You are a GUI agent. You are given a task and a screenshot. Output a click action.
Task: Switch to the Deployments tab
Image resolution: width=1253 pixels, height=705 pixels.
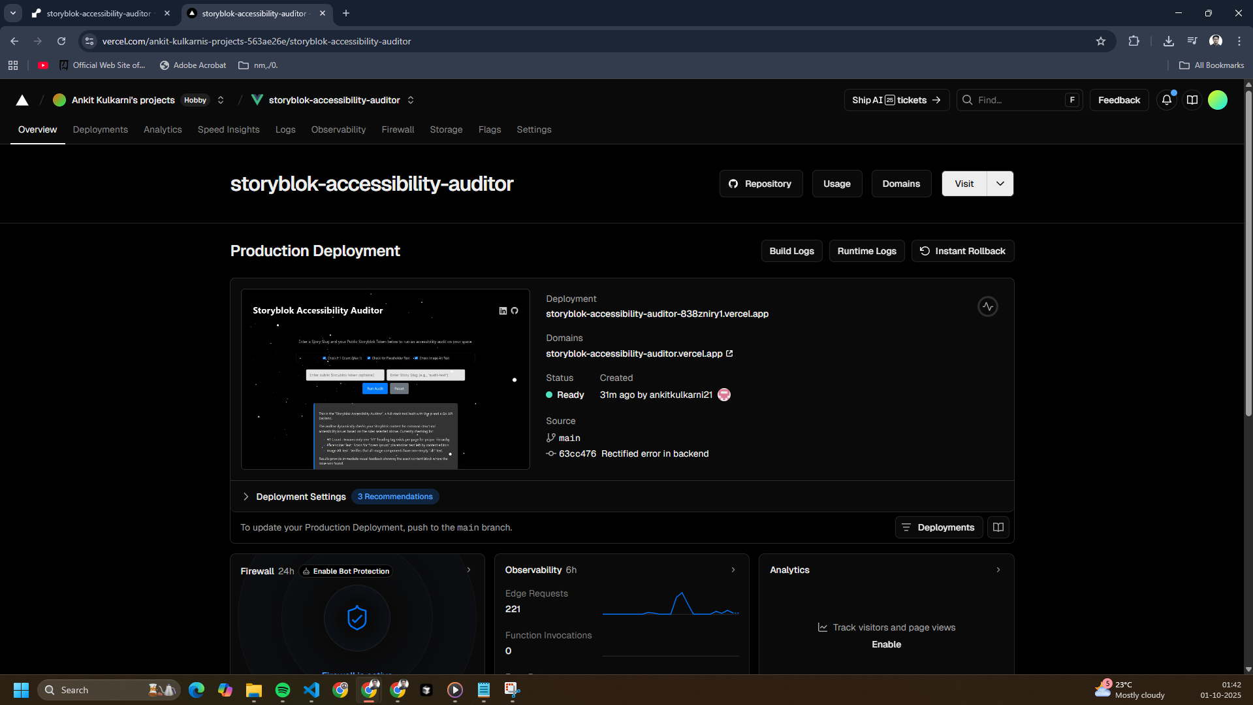tap(101, 129)
